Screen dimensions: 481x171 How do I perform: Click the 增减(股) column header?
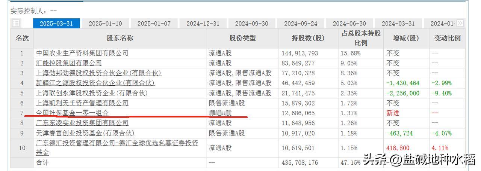(406, 38)
